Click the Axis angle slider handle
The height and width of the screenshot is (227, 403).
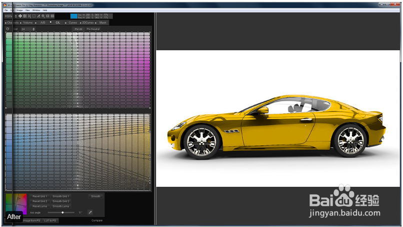click(x=62, y=213)
